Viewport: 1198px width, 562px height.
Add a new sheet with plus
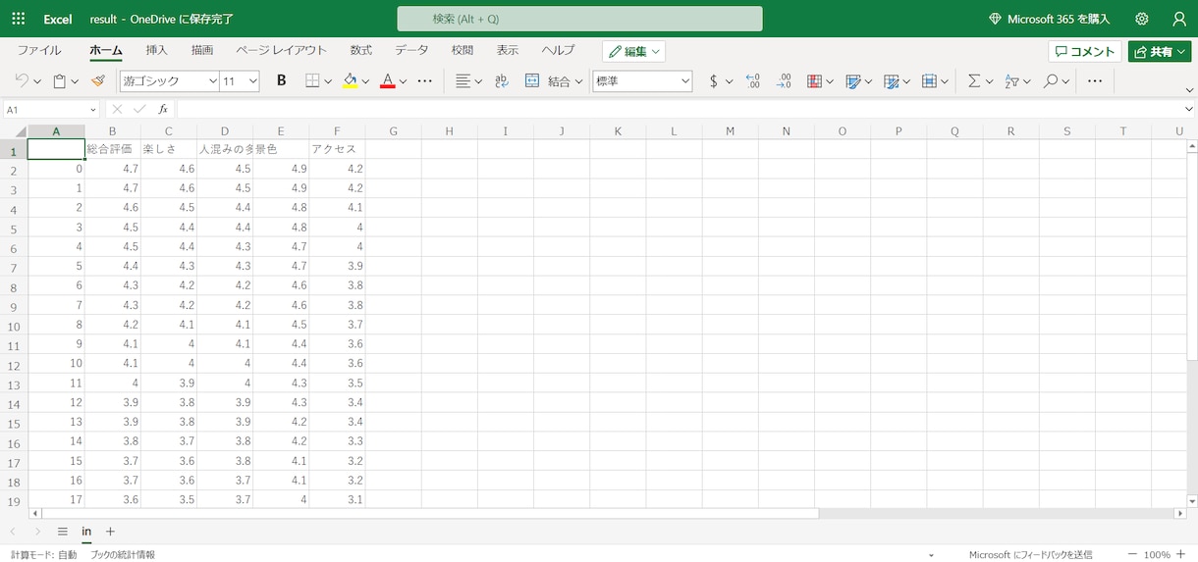point(110,532)
